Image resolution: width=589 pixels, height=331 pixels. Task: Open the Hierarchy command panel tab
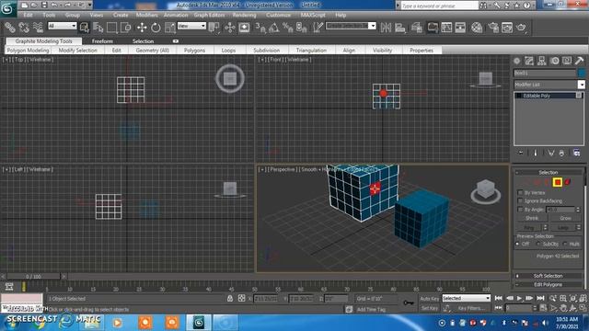pos(542,61)
